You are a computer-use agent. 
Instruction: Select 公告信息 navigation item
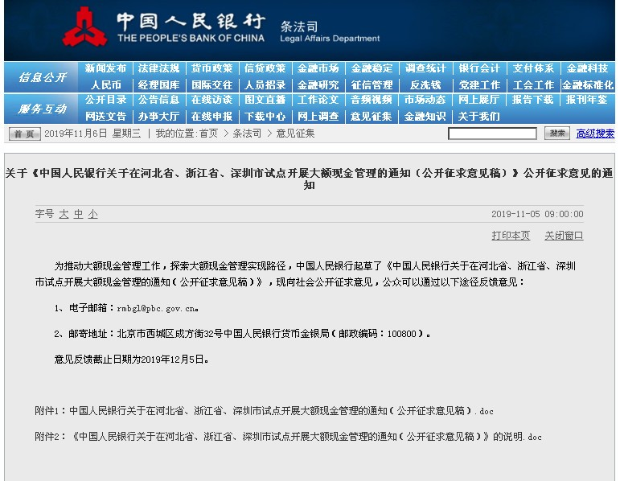coord(159,100)
